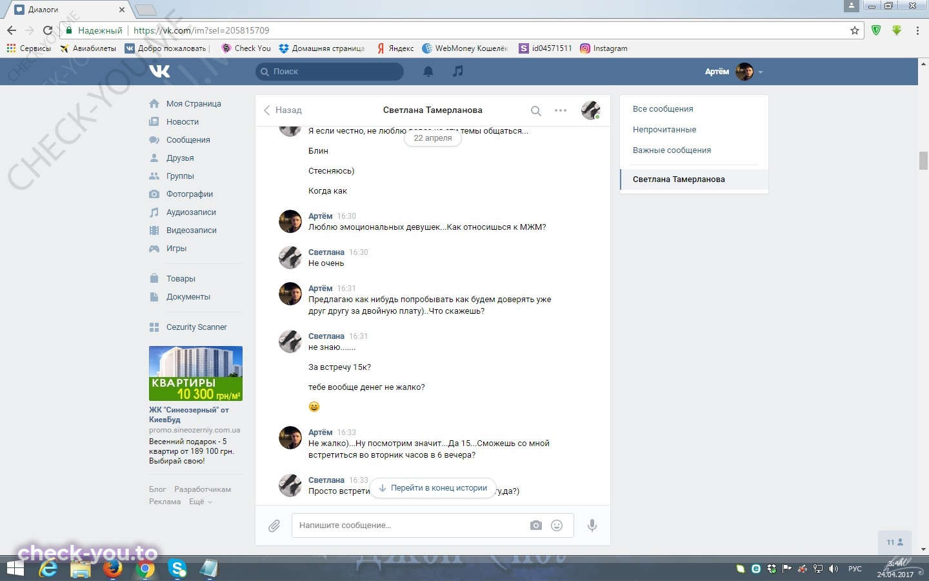Screen dimensions: 929x581
Task: Open VK notifications bell
Action: [428, 71]
